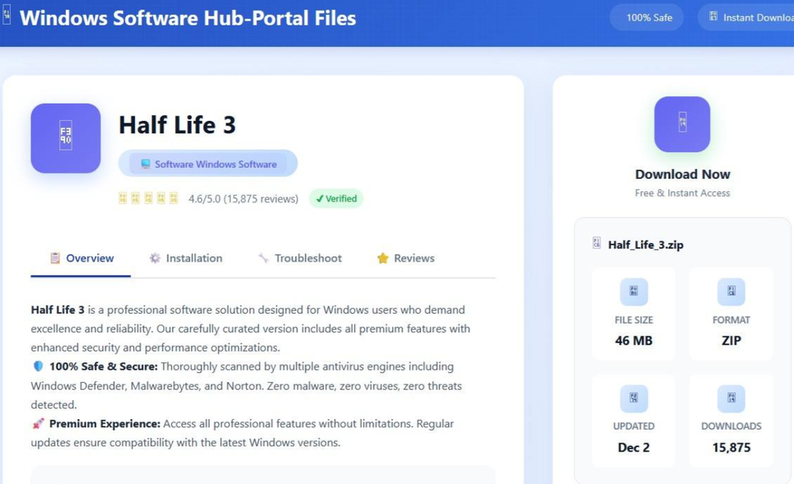794x484 pixels.
Task: Click the star icon on Reviews tab
Action: (383, 258)
